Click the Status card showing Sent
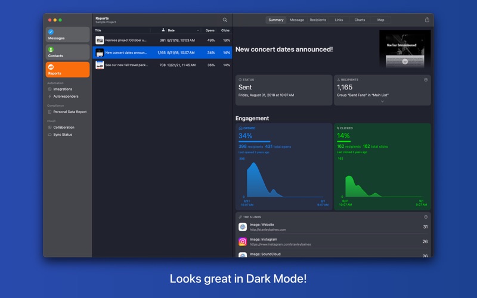477x298 pixels. coord(284,91)
